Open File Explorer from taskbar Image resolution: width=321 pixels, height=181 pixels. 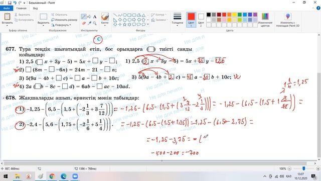(18, 176)
